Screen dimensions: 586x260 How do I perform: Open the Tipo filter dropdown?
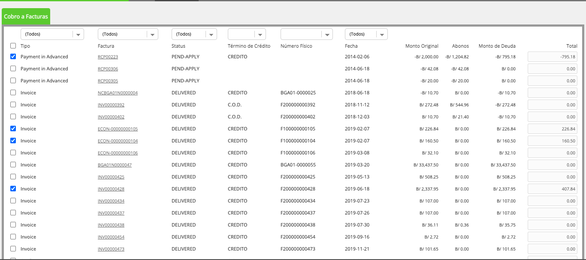tap(52, 34)
